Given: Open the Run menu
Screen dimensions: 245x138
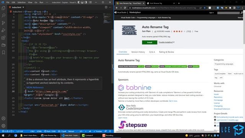Looking at the screenshot, I should (x=41, y=2).
